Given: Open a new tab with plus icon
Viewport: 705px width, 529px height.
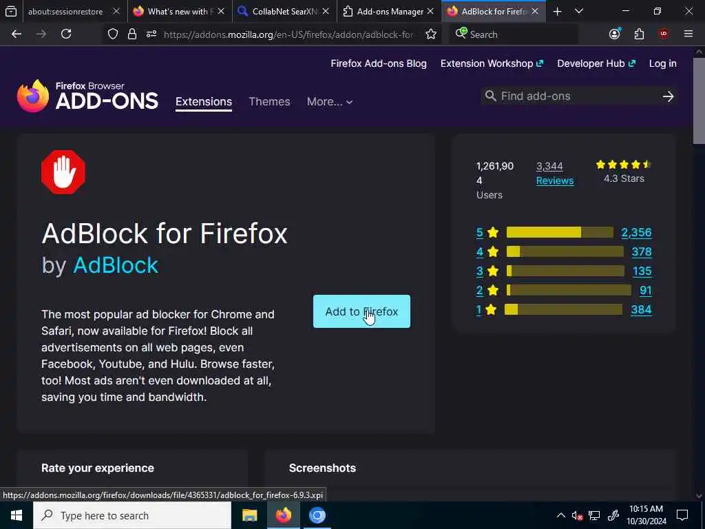Looking at the screenshot, I should coord(557,11).
